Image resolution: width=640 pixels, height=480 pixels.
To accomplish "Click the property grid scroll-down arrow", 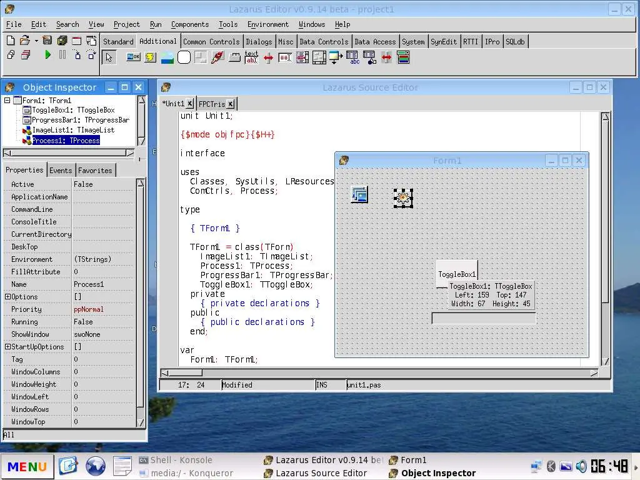I will point(141,423).
